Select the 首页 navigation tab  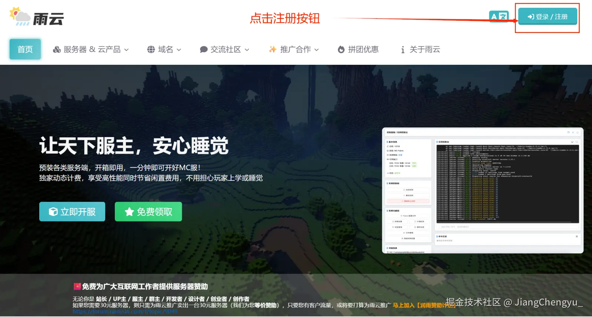[x=25, y=49]
